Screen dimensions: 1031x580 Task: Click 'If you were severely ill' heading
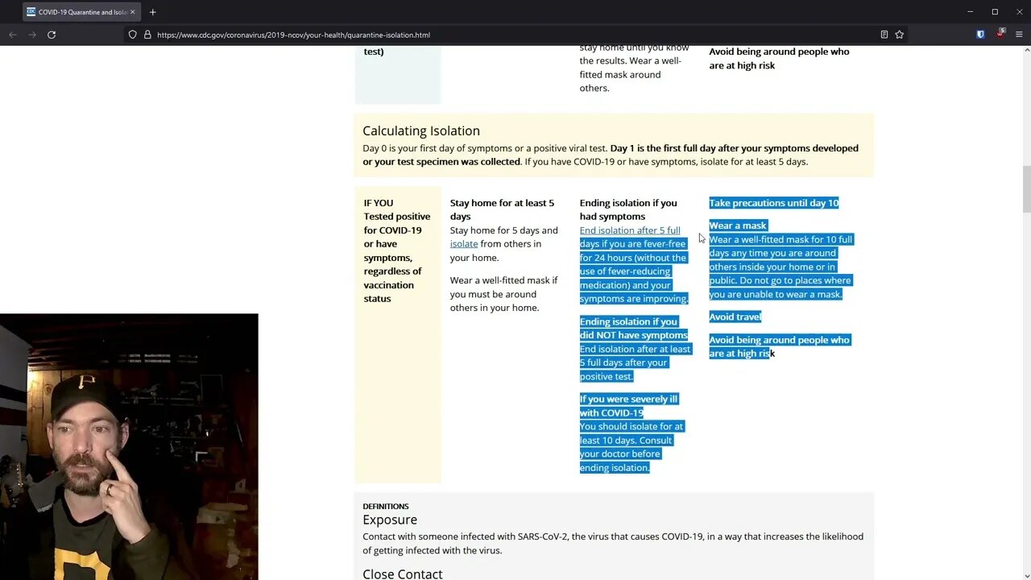[628, 405]
